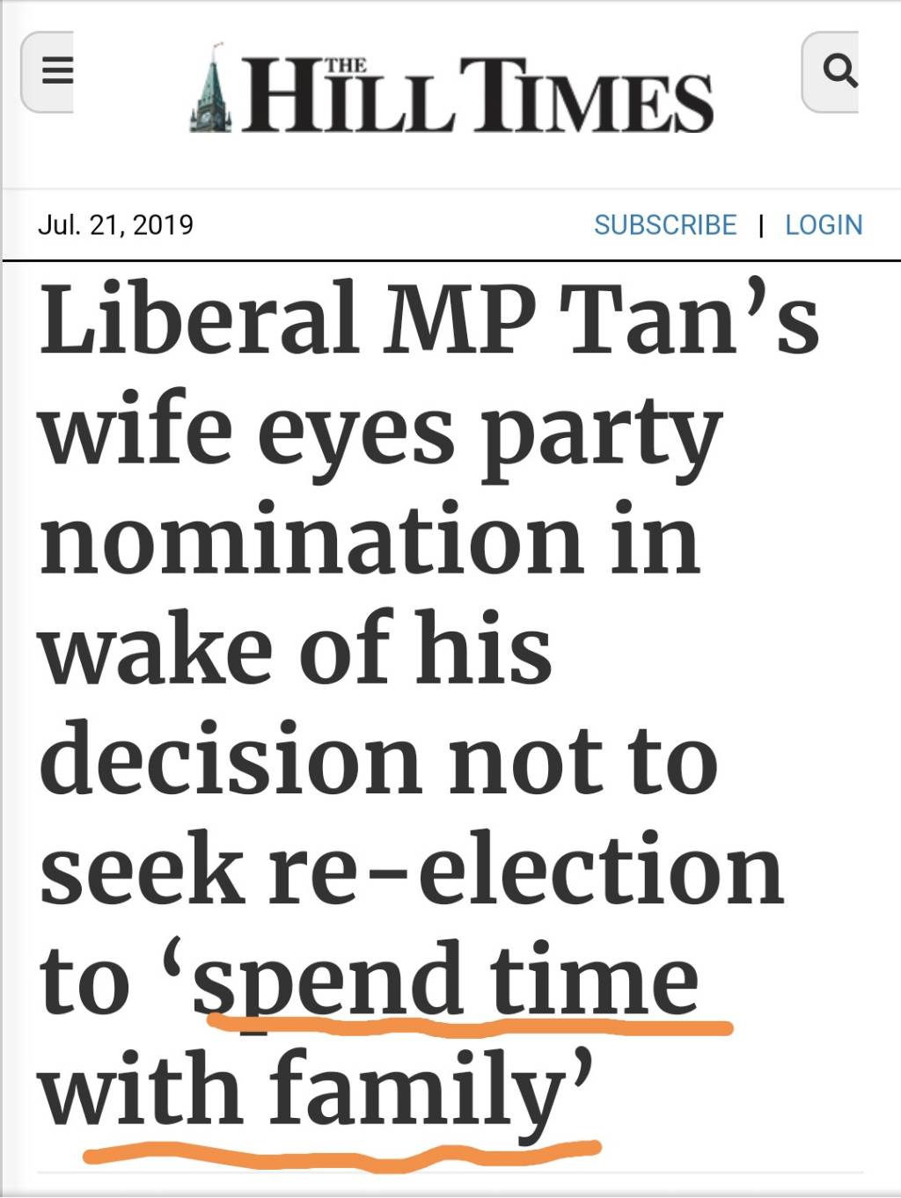This screenshot has height=1198, width=901.
Task: Click the search magnifier icon
Action: coord(839,71)
